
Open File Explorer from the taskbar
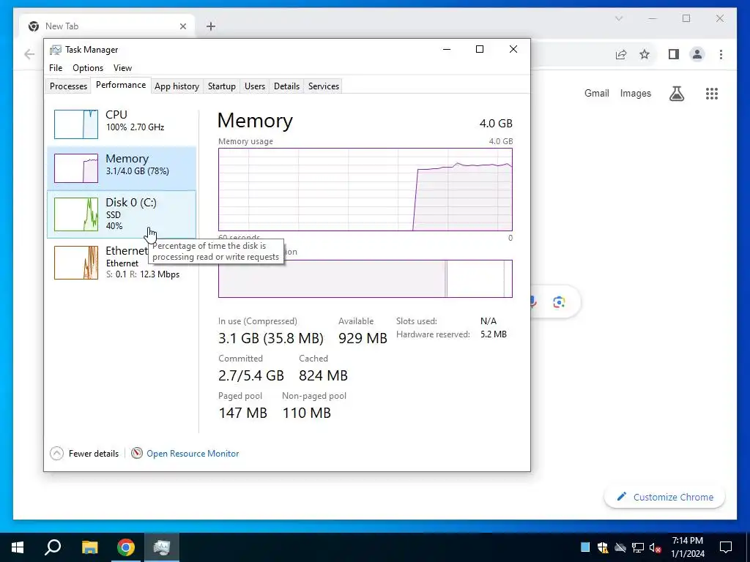point(89,547)
